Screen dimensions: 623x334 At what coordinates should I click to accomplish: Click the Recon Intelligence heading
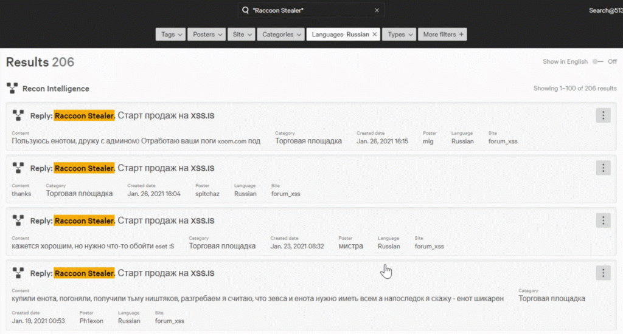coord(55,89)
